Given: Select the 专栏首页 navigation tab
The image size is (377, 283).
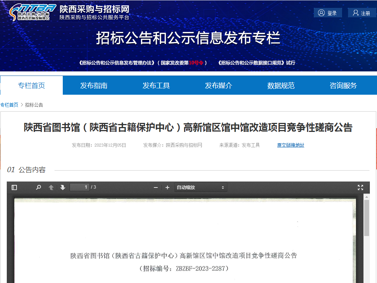Looking at the screenshot, I should pos(32,85).
